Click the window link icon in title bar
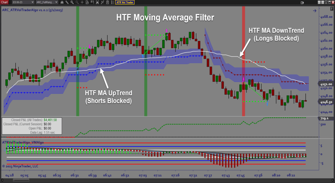Image resolution: width=335 pixels, height=183 pixels. click(302, 3)
